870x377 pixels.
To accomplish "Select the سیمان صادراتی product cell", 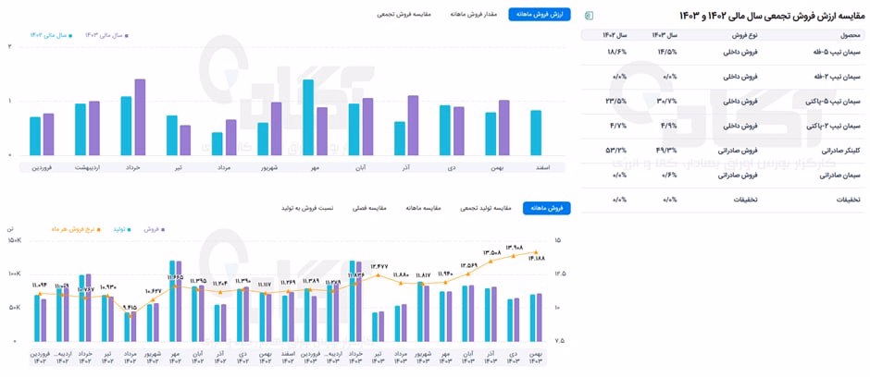I will pyautogui.click(x=841, y=175).
